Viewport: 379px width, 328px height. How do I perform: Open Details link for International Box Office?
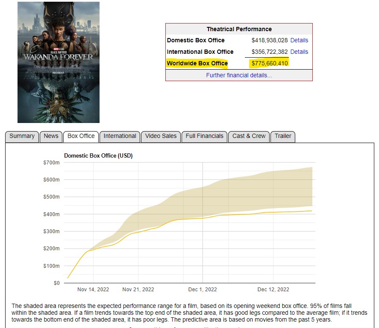pos(299,52)
